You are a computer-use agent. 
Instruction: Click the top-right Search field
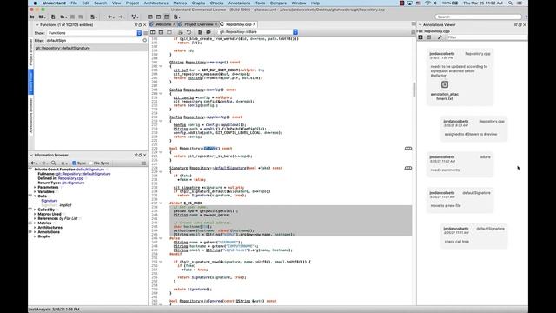click(479, 17)
